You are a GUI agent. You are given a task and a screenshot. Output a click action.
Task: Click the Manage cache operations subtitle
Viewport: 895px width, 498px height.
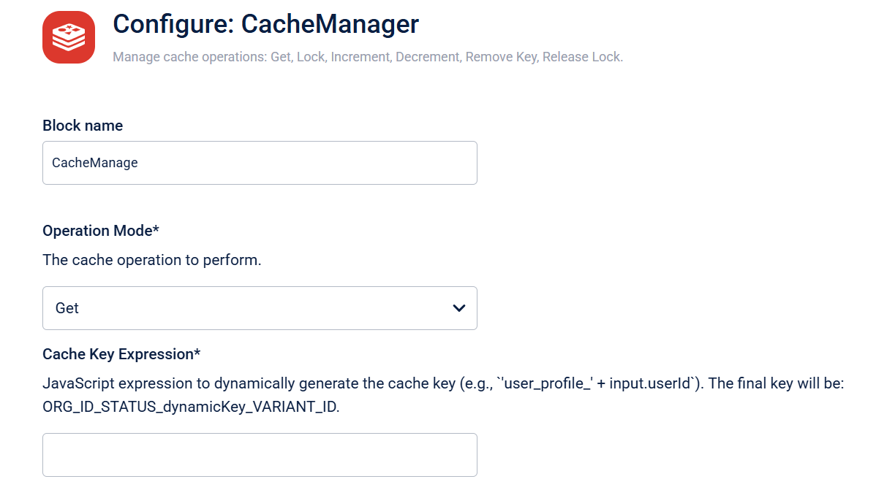pos(368,57)
